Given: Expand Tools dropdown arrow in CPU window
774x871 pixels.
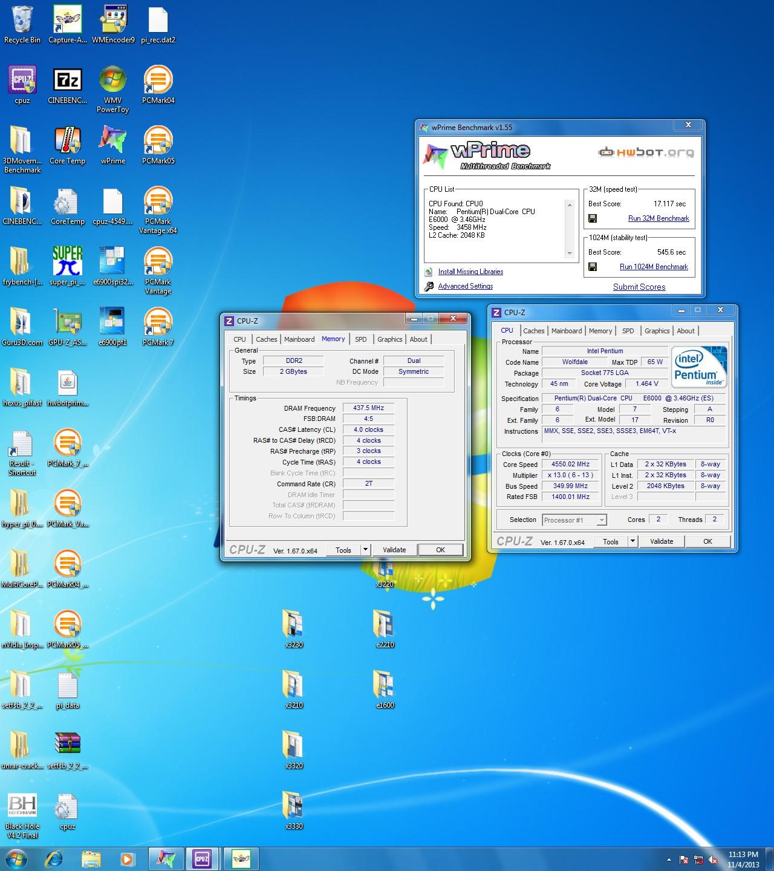Looking at the screenshot, I should tap(633, 541).
